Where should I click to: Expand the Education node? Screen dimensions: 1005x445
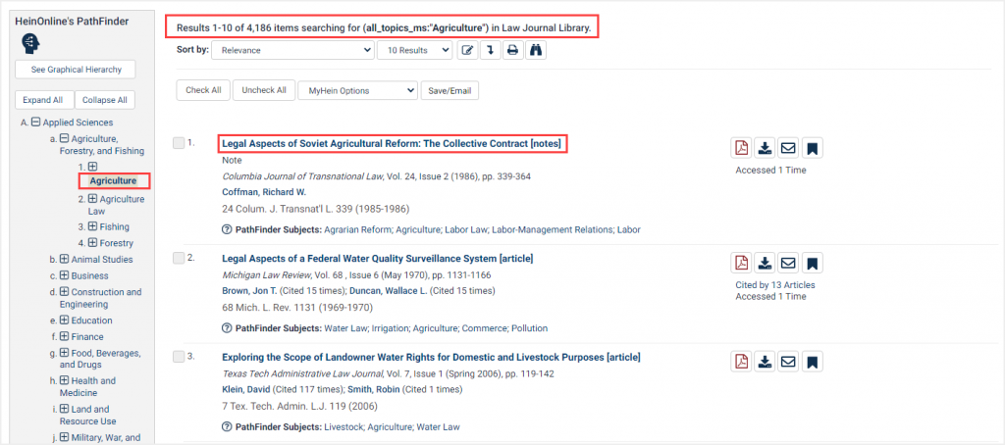[64, 321]
